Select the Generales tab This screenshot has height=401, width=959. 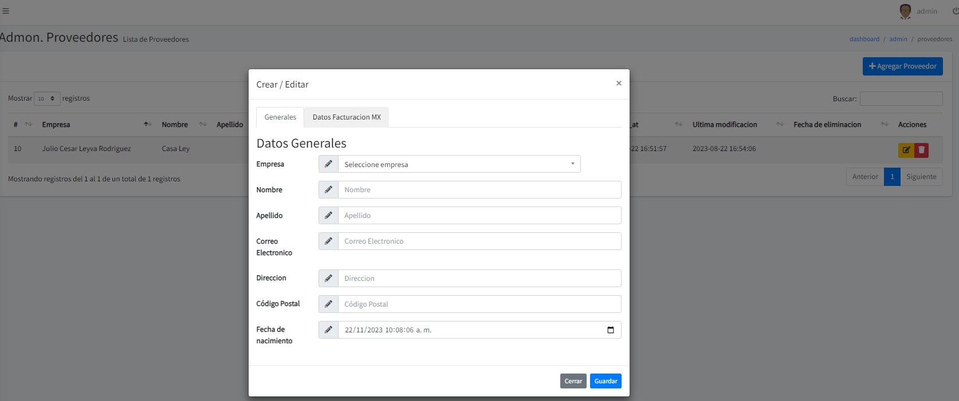coord(280,117)
